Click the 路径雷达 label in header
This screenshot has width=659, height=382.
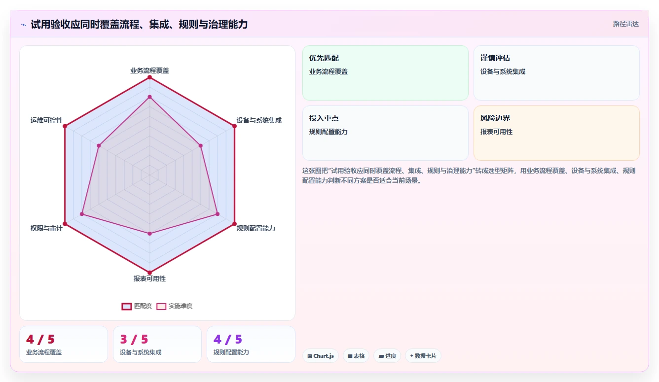625,24
